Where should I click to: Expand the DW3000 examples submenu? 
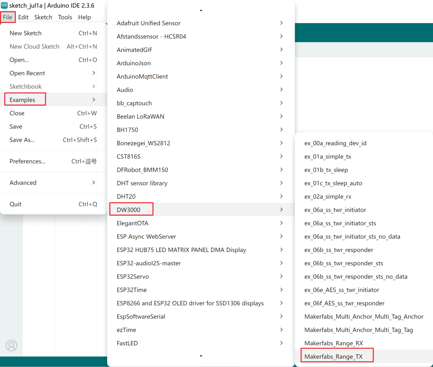tap(201, 210)
